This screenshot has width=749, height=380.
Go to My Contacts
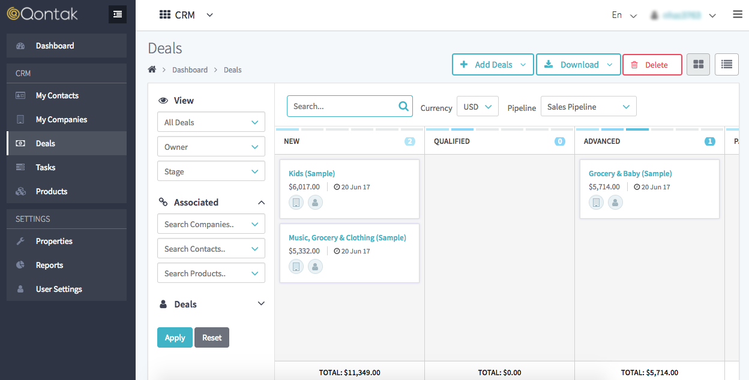pyautogui.click(x=67, y=95)
